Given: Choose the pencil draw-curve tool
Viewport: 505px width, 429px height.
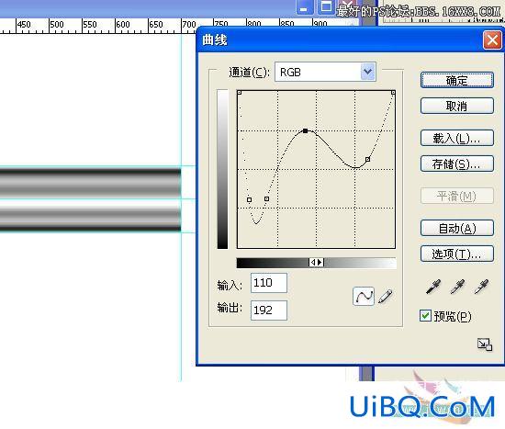Looking at the screenshot, I should (x=386, y=296).
